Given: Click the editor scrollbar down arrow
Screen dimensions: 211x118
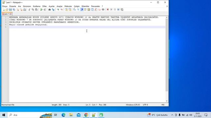Looking at the screenshot, I should [x=167, y=101].
